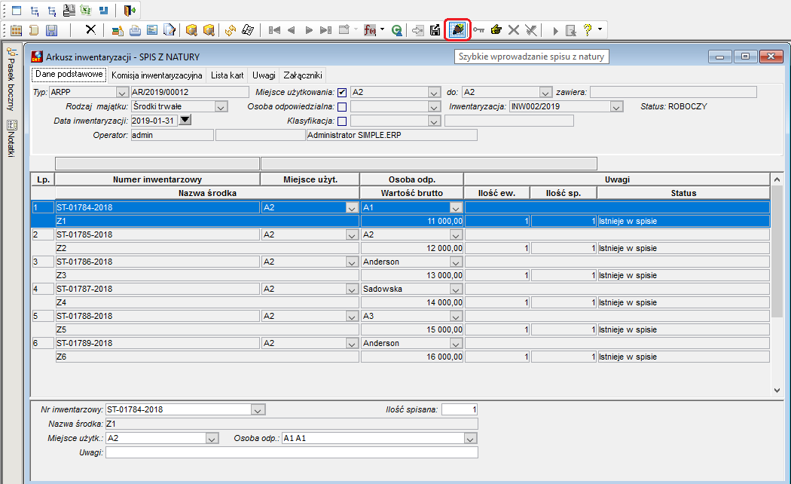This screenshot has width=791, height=484.
Task: Click the yellow question mark help icon
Action: point(588,29)
